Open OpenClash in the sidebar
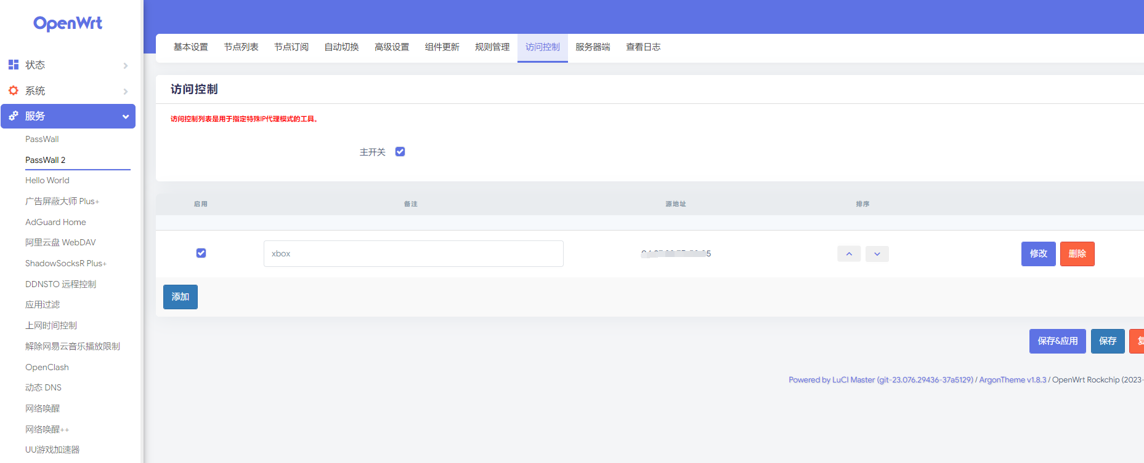Viewport: 1144px width, 463px height. pyautogui.click(x=47, y=367)
